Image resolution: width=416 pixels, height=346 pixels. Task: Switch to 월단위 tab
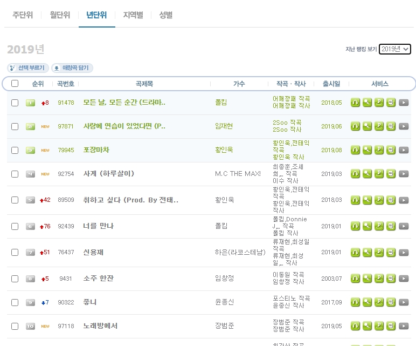click(x=60, y=15)
